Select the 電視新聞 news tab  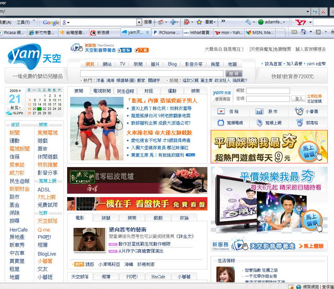[102, 91]
